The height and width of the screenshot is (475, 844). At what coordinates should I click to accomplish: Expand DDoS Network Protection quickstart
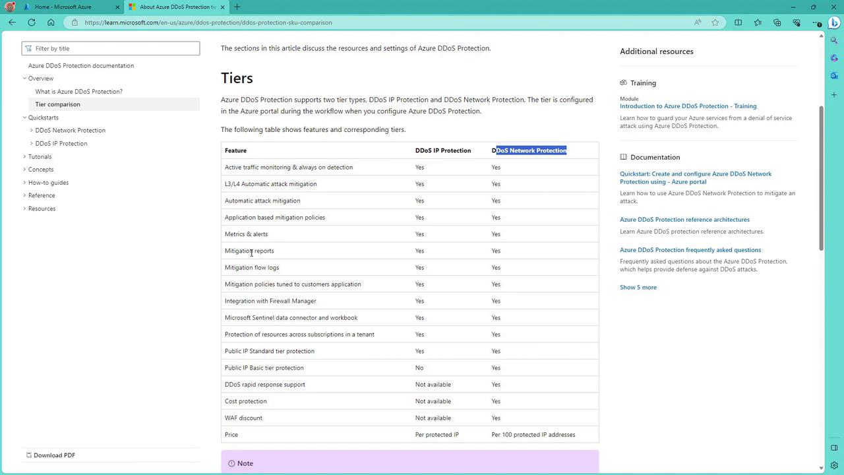32,131
